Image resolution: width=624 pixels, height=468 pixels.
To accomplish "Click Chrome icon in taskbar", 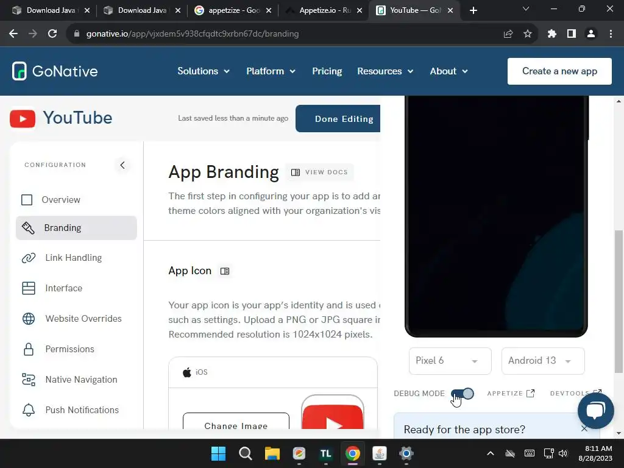I will click(353, 453).
